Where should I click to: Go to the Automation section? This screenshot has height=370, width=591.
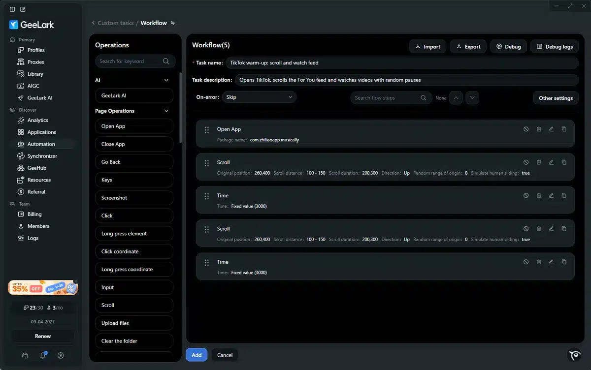point(41,144)
